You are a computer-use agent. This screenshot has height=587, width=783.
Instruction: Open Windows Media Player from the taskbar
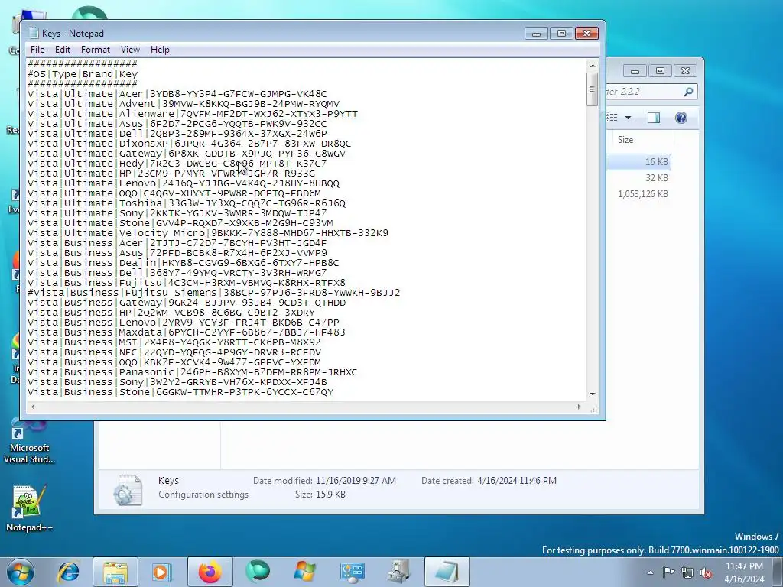coord(161,572)
